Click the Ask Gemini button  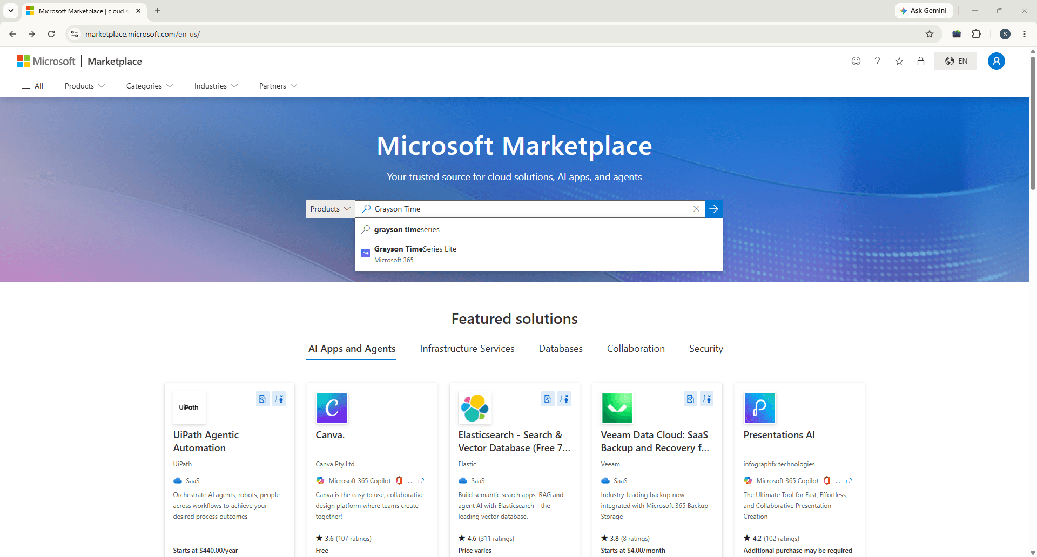pyautogui.click(x=924, y=11)
